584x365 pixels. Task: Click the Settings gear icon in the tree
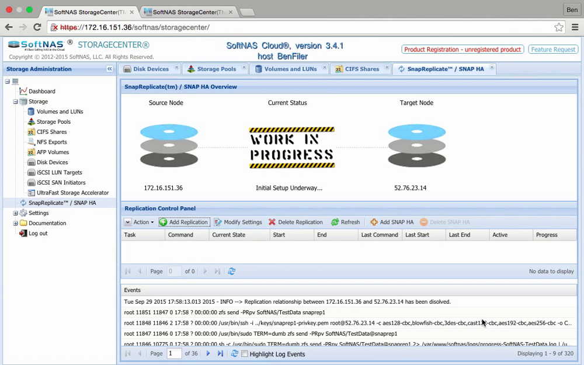pos(23,213)
